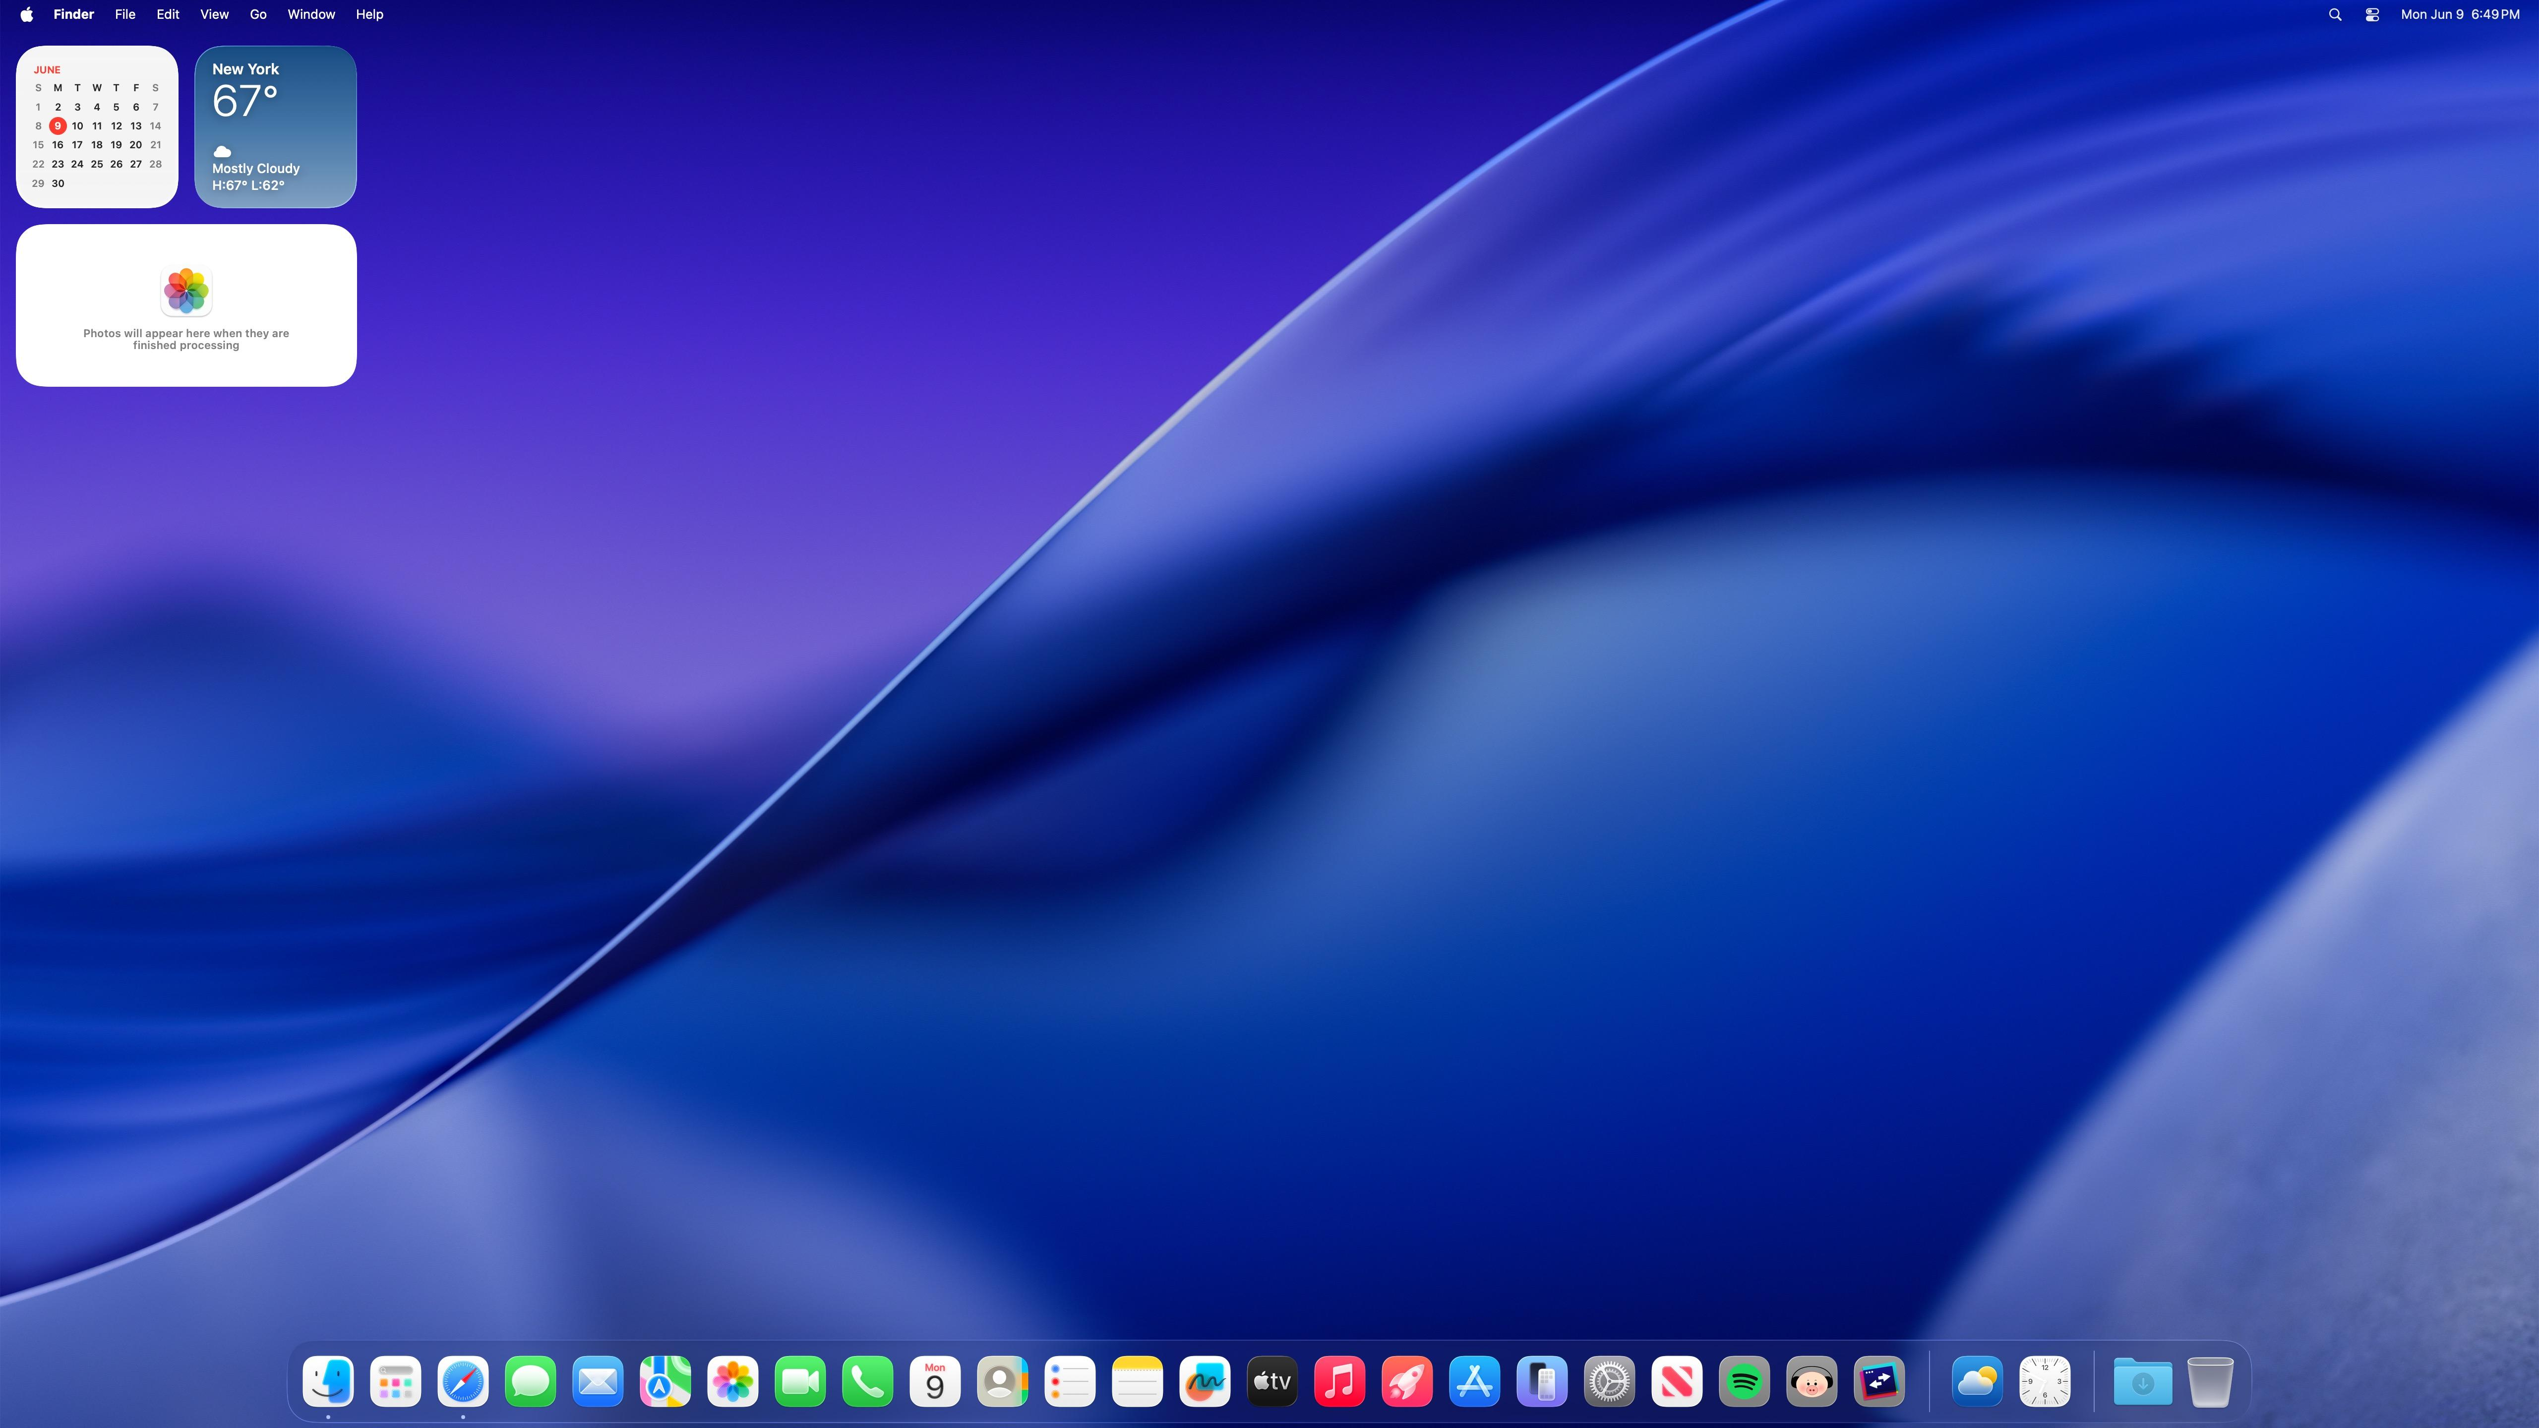This screenshot has height=1428, width=2539.
Task: Open the Edit menu
Action: point(168,15)
